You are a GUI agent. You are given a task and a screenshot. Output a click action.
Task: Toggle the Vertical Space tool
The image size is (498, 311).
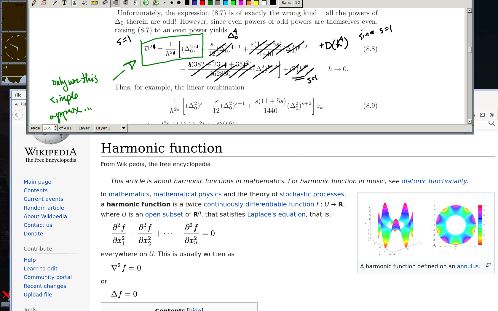coord(125,3)
